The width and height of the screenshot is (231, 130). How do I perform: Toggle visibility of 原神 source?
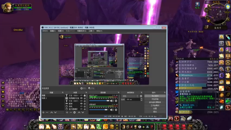(81, 104)
